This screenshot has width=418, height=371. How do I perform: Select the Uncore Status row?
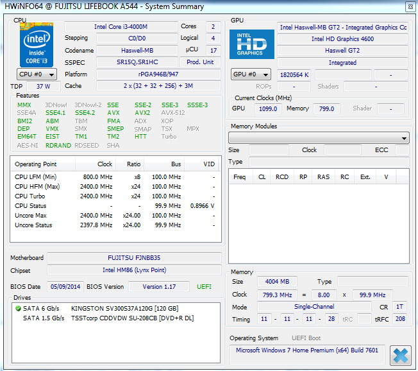point(115,225)
